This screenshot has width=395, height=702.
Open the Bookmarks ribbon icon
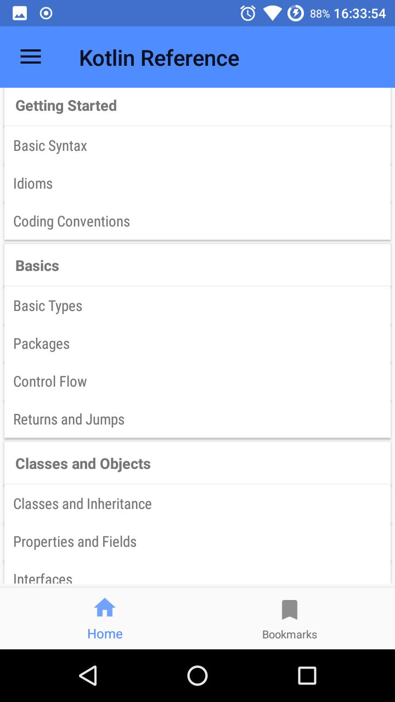(290, 609)
